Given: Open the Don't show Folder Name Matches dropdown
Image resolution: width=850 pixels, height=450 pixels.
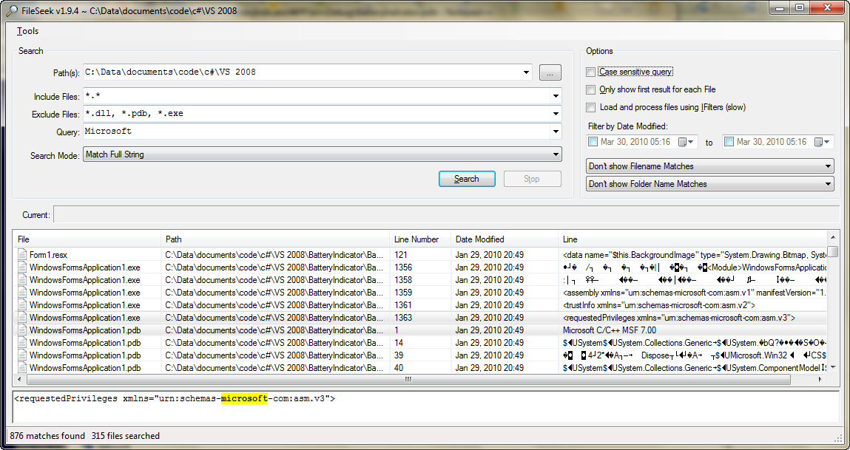Looking at the screenshot, I should (827, 184).
